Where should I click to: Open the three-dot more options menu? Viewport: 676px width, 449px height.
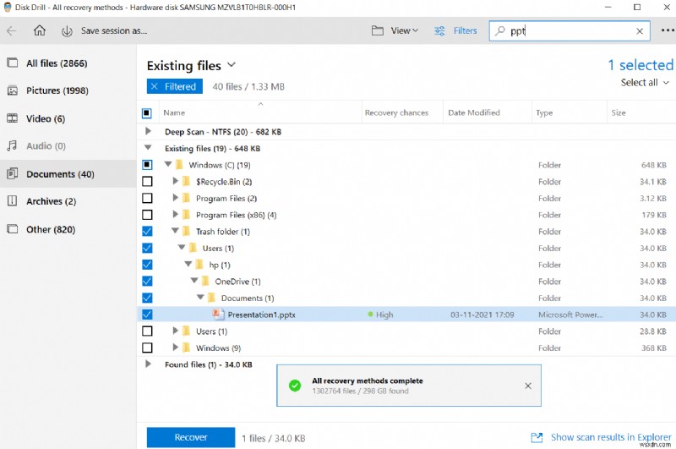coord(667,31)
